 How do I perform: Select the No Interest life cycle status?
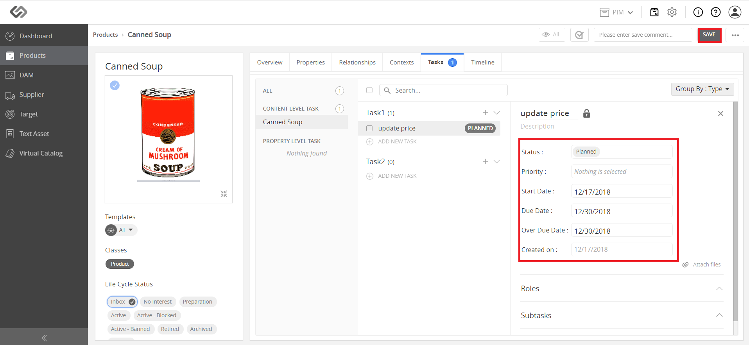(x=158, y=302)
